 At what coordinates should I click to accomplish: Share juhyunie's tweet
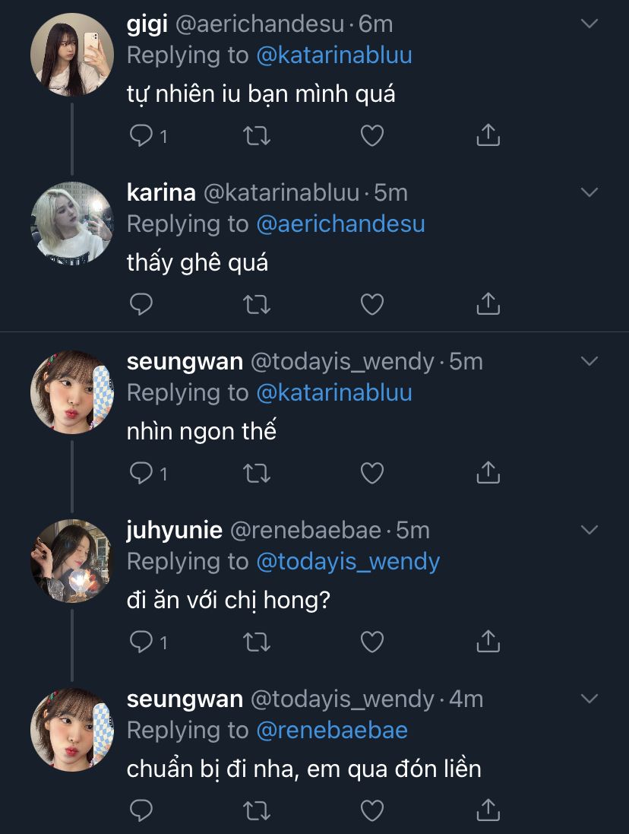(488, 642)
